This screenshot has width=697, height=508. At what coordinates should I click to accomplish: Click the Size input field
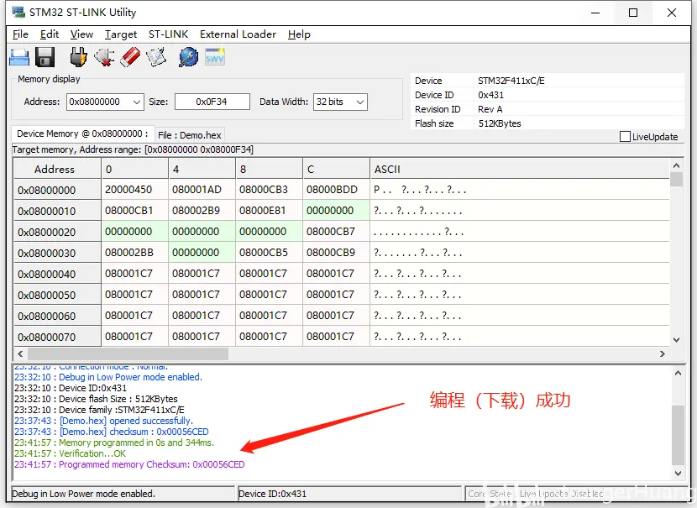click(x=212, y=102)
